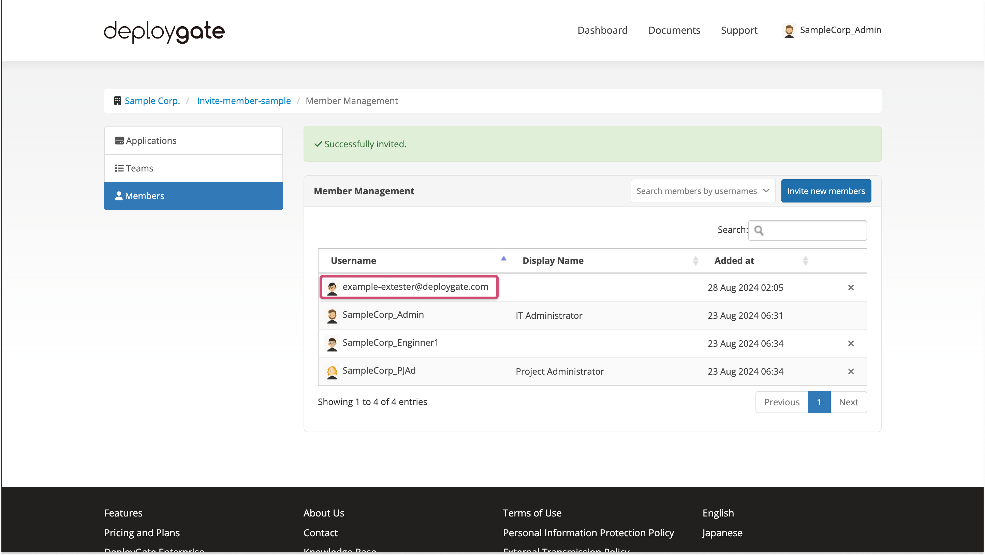Switch site language to Japanese
This screenshot has height=555, width=985.
point(722,532)
